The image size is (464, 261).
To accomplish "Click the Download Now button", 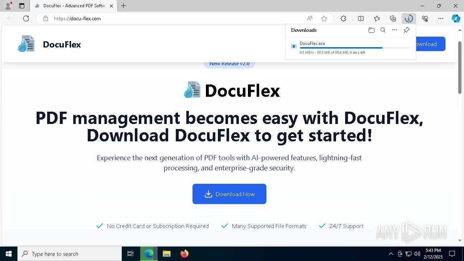I will (229, 194).
